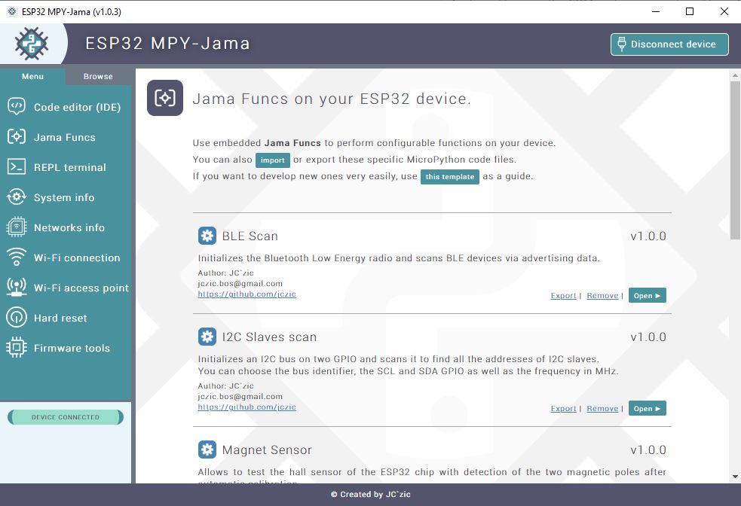Click the gear icon beside I2C Slaves scan

tap(207, 337)
